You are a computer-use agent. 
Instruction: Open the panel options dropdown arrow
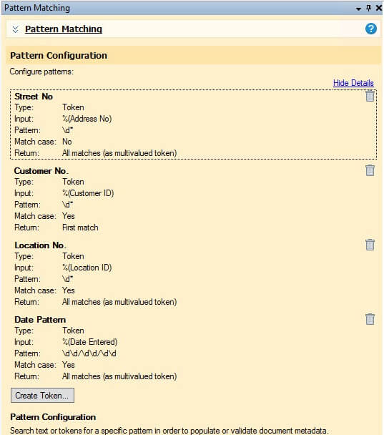tap(358, 9)
